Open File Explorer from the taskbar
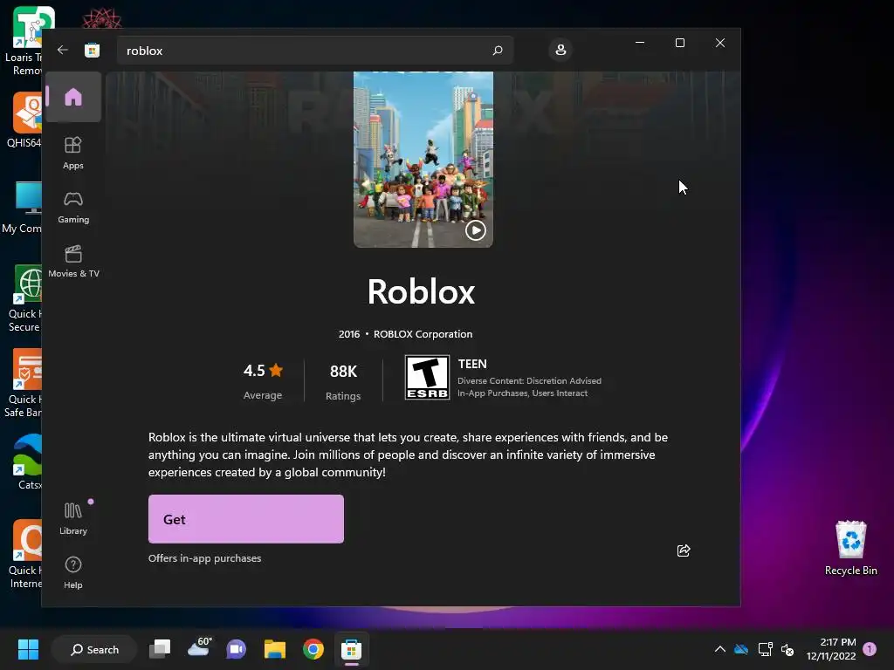The width and height of the screenshot is (894, 670). [x=275, y=649]
